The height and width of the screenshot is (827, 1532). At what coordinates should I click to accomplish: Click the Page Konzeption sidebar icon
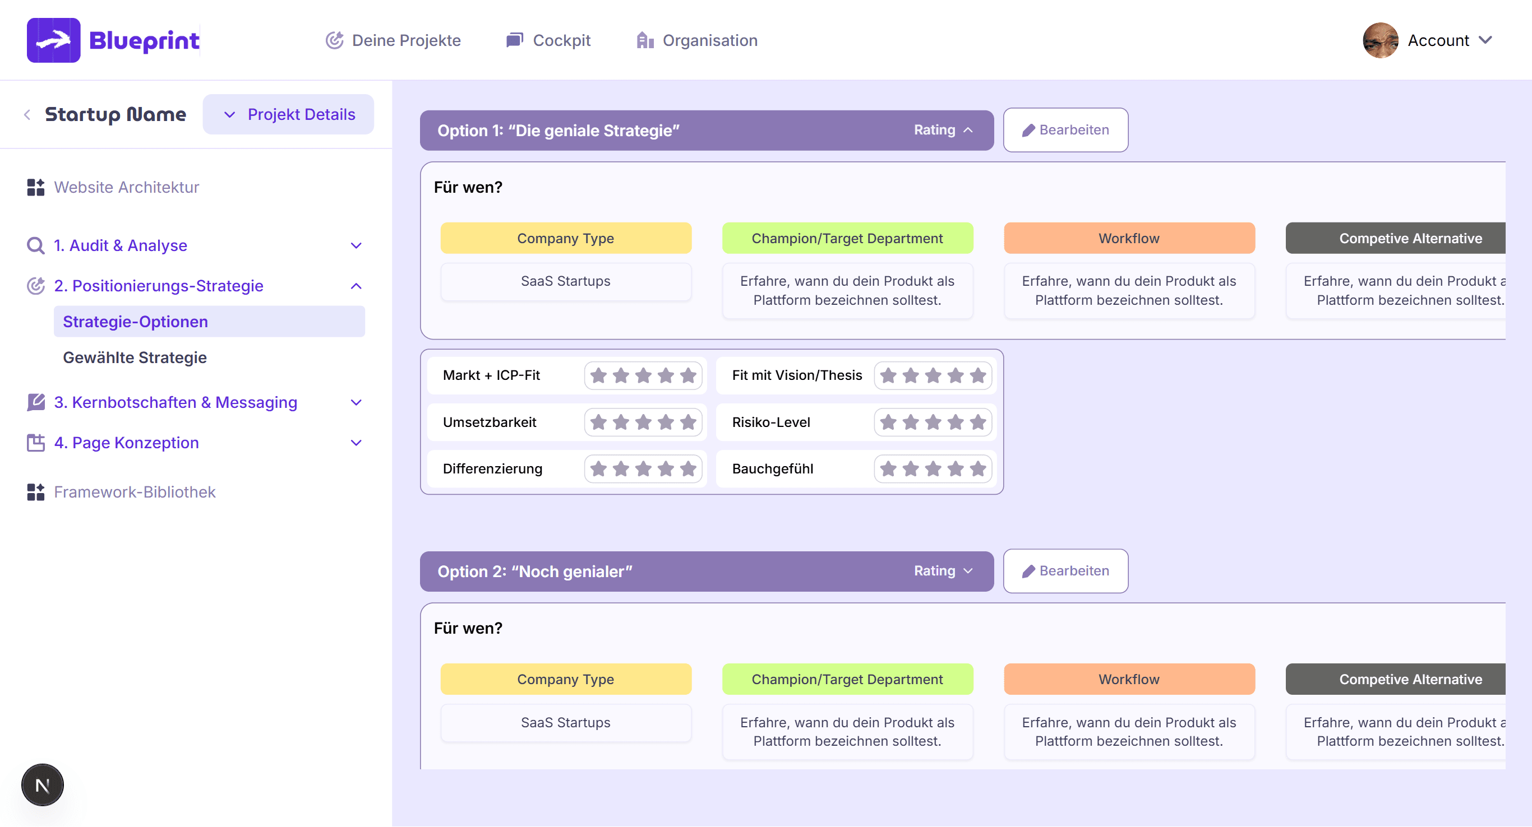coord(36,443)
